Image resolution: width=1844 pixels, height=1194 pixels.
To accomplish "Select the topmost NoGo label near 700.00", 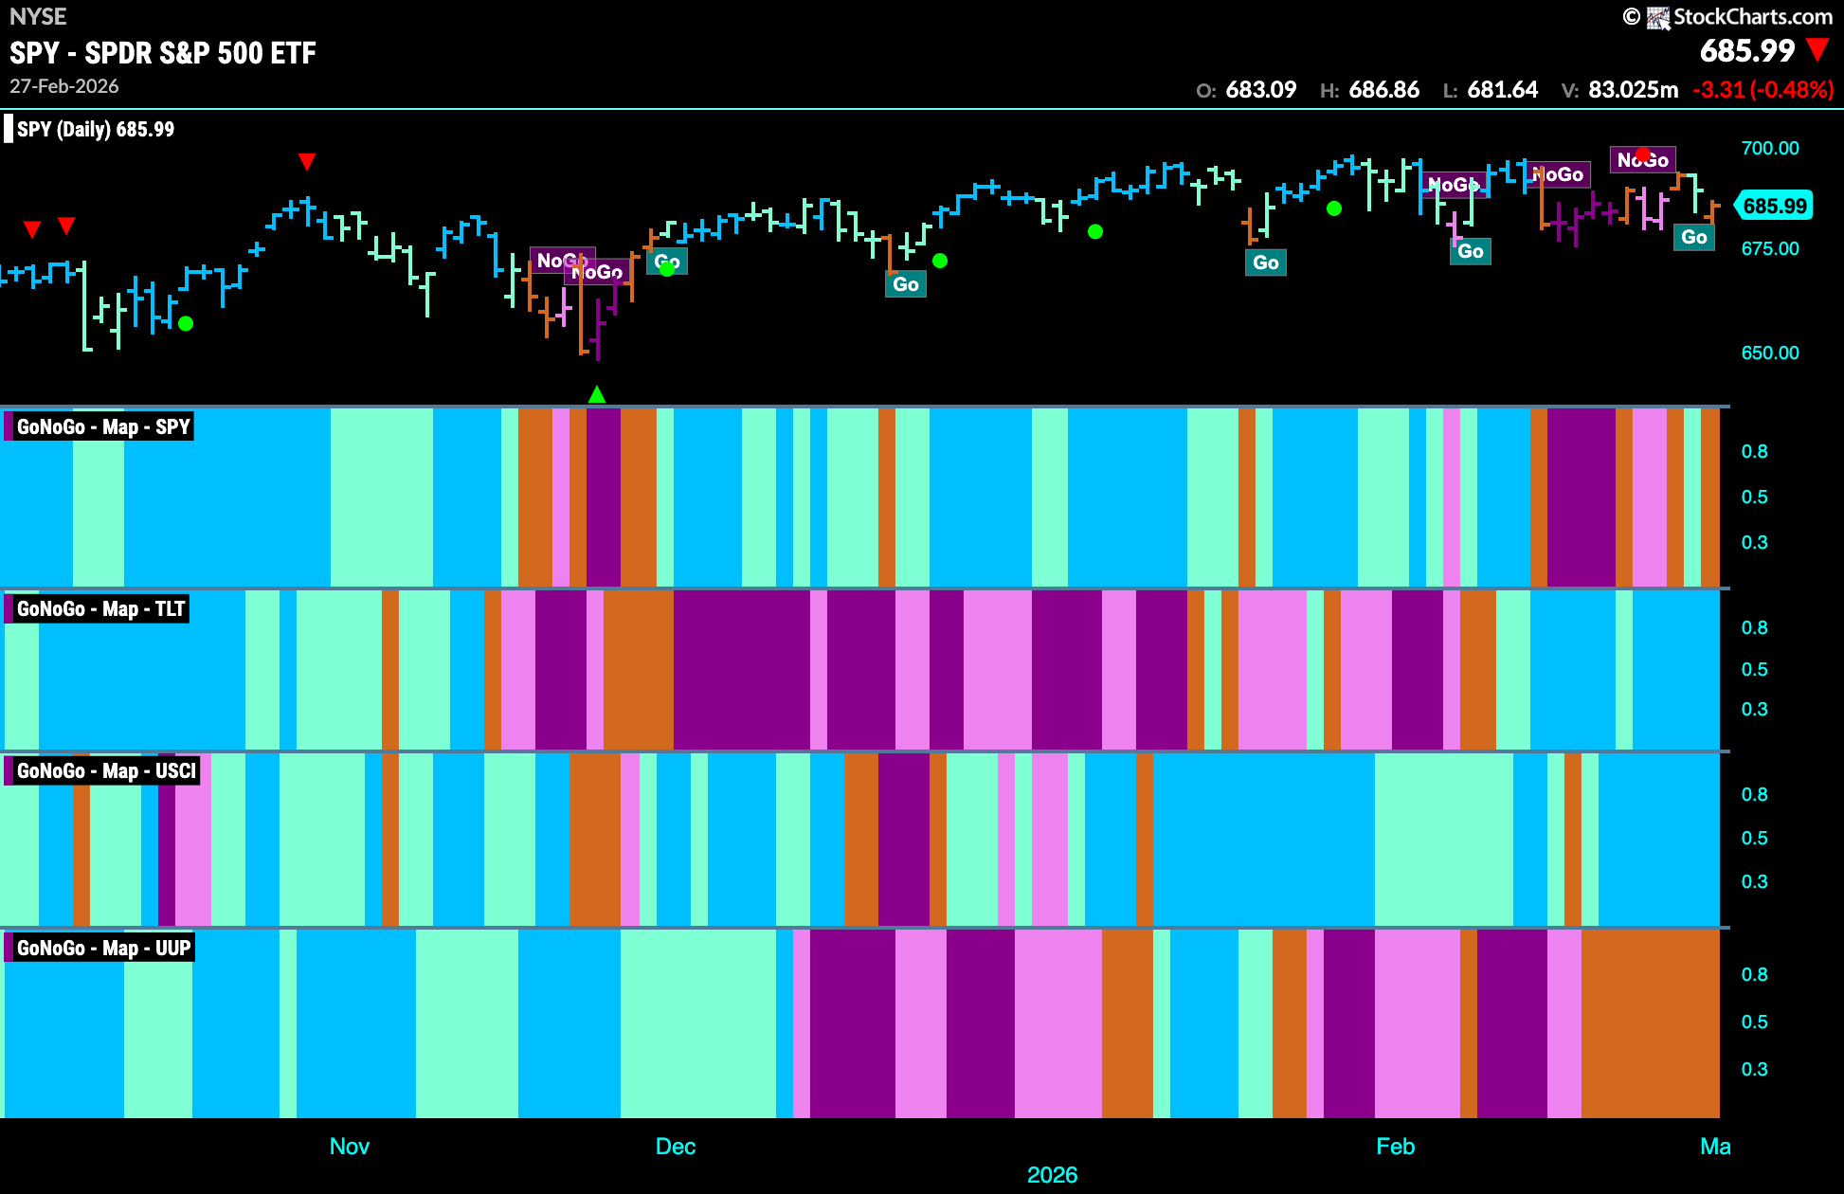I will click(1643, 159).
